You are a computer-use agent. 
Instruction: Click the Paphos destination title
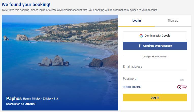[14, 99]
